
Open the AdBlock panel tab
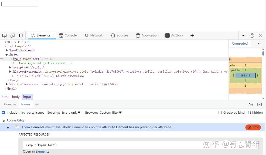click(174, 35)
